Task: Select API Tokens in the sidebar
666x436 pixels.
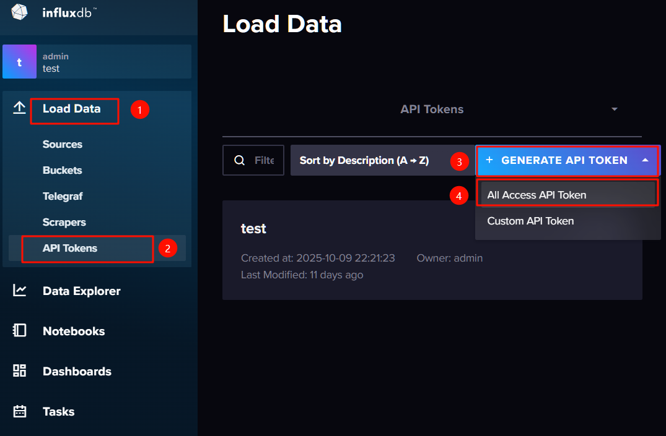Action: click(x=69, y=248)
